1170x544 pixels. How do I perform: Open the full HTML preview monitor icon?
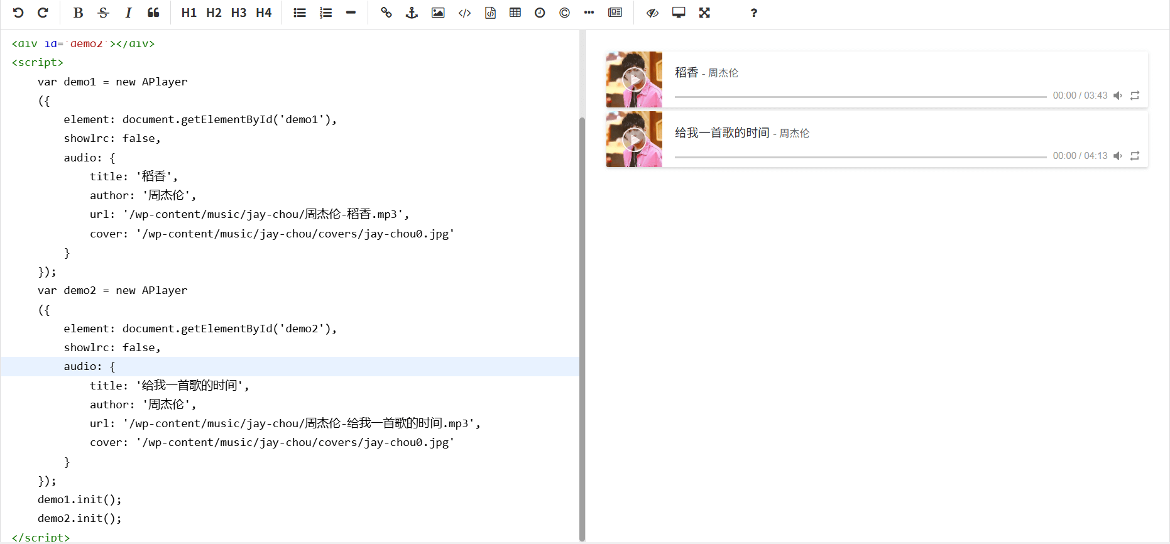[679, 13]
